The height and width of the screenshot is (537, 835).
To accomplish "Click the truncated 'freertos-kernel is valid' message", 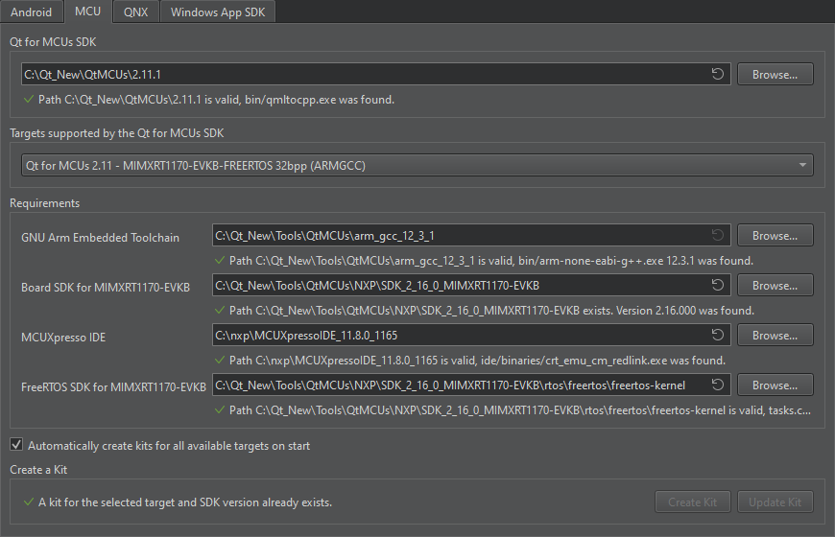I will [x=520, y=409].
